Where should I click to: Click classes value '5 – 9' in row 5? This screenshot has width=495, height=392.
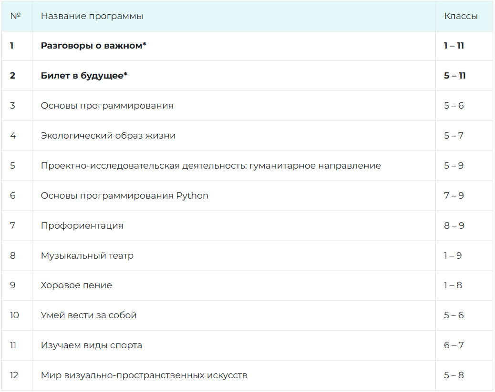(454, 165)
